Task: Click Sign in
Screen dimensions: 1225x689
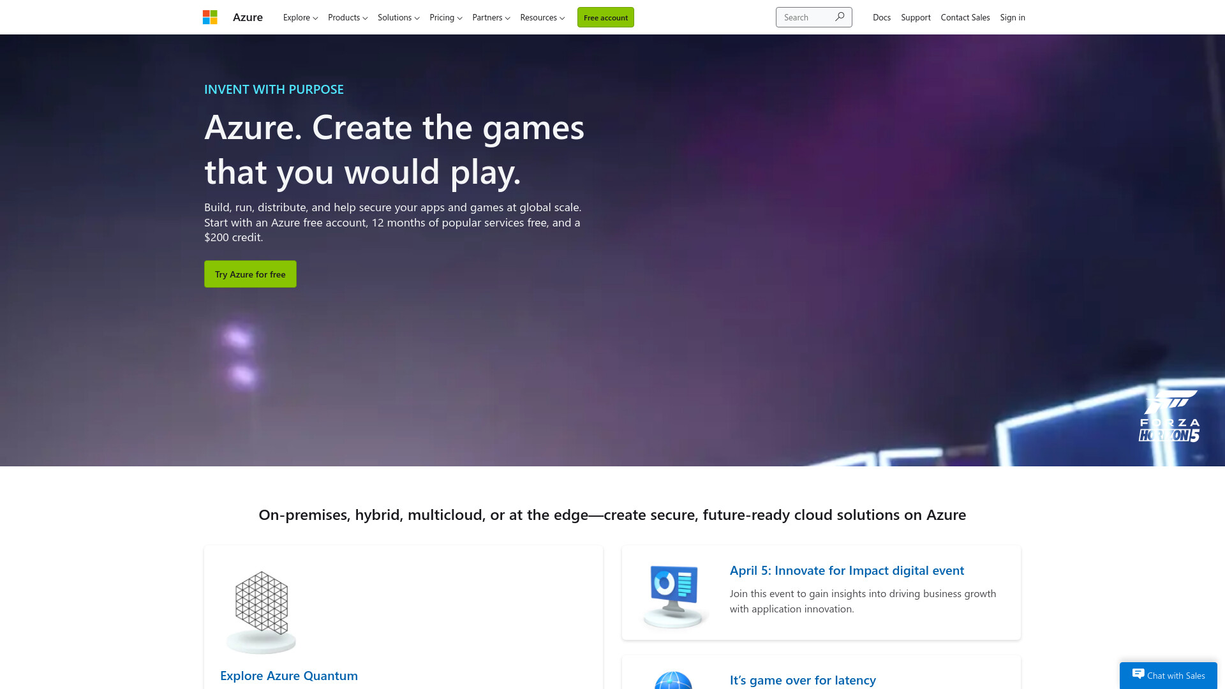Action: point(1013,17)
